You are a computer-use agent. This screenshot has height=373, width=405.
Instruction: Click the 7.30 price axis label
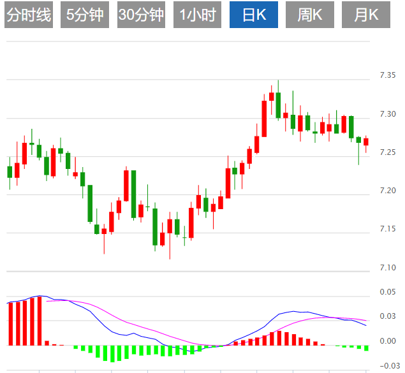coord(388,114)
